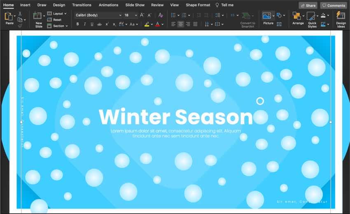Image resolution: width=350 pixels, height=214 pixels.
Task: Toggle bold formatting
Action: pos(77,24)
